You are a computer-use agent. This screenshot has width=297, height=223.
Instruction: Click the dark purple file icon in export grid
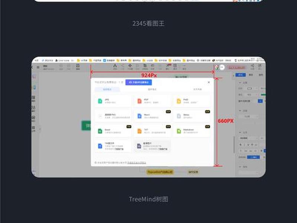click(x=139, y=146)
